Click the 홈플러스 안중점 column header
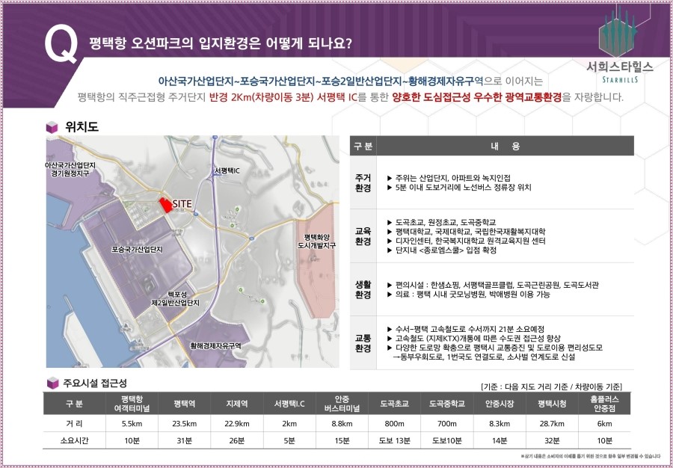This screenshot has width=673, height=468. tap(605, 404)
